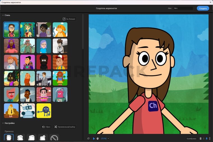Choose the 'no hairstyle' option icon

pos(54,138)
